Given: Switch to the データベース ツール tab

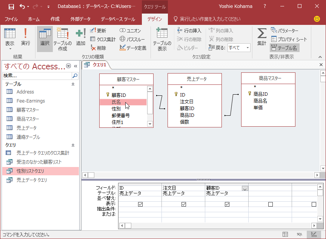Looking at the screenshot, I should point(118,19).
